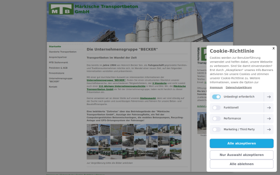Click the subheading Transportbeton im Wandel der Zeit

pos(112,58)
